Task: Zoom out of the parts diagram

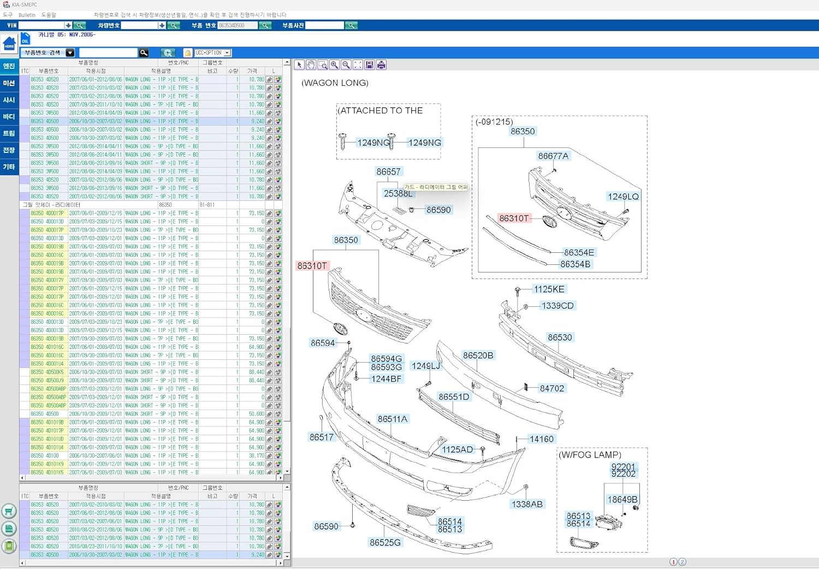Action: click(x=346, y=65)
